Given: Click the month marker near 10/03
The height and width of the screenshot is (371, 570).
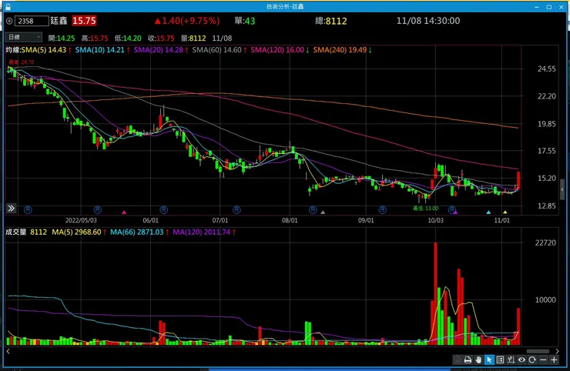Looking at the screenshot, I should [x=451, y=209].
